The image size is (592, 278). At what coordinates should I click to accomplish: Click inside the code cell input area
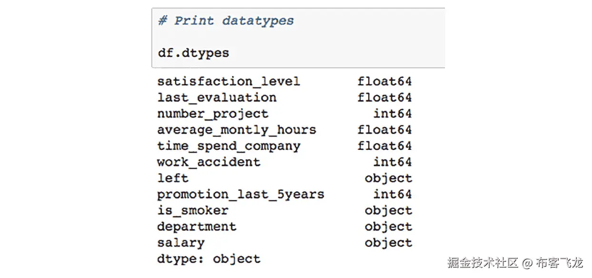(333, 38)
